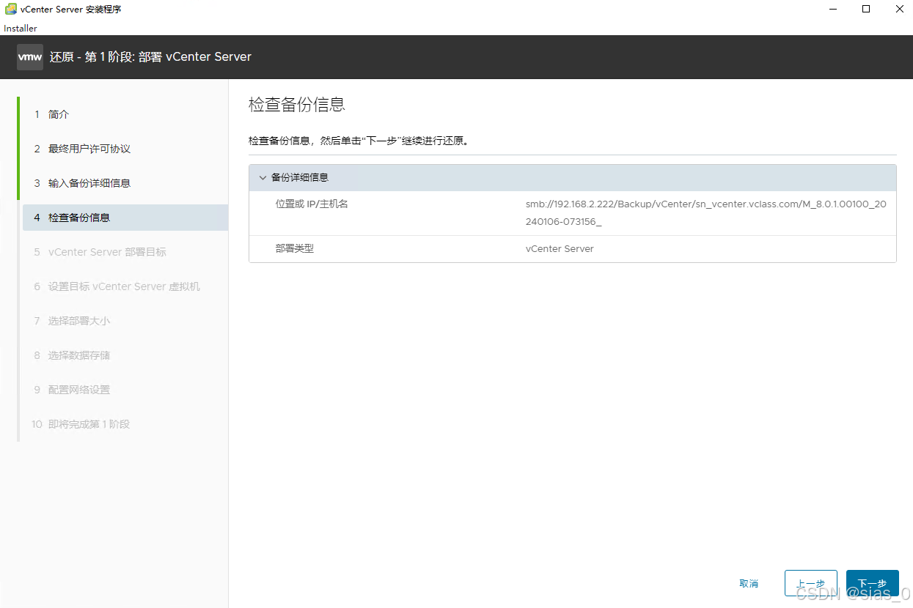Collapse the 备份详细信息 section chevron
913x608 pixels.
pos(262,178)
